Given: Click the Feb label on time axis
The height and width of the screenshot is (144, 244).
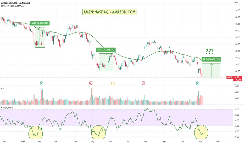Looking at the screenshot, I should click(x=40, y=142).
